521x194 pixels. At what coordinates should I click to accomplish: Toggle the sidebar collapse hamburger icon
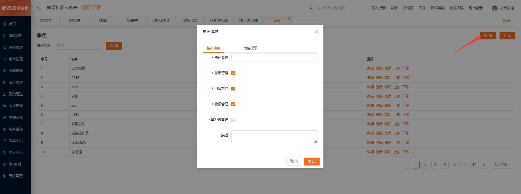click(x=39, y=8)
